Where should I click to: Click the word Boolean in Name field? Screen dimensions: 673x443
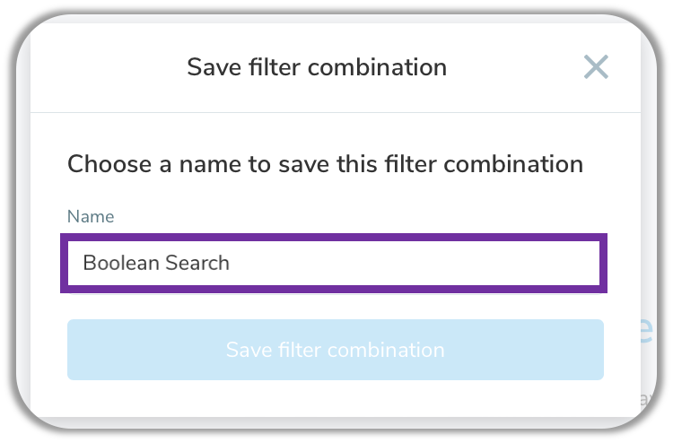[117, 264]
